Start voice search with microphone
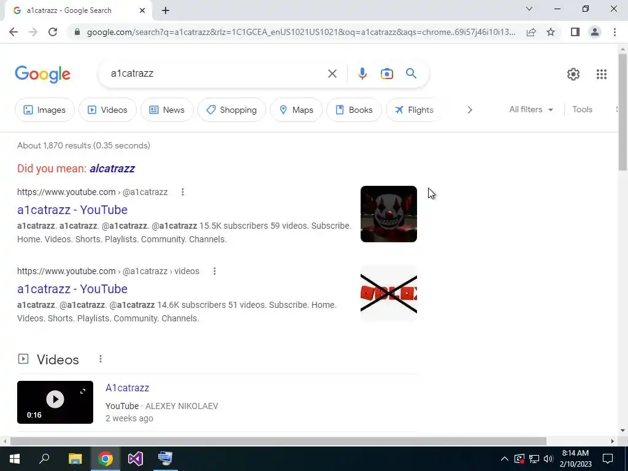 click(x=362, y=74)
